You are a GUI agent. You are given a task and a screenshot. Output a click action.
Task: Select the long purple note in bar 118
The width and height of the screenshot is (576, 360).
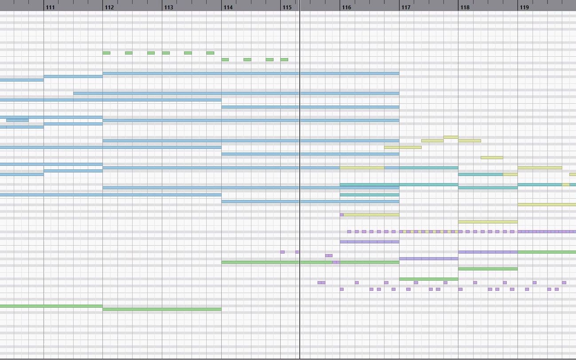tap(488, 252)
